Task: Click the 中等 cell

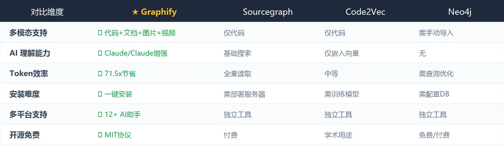Action: click(331, 74)
